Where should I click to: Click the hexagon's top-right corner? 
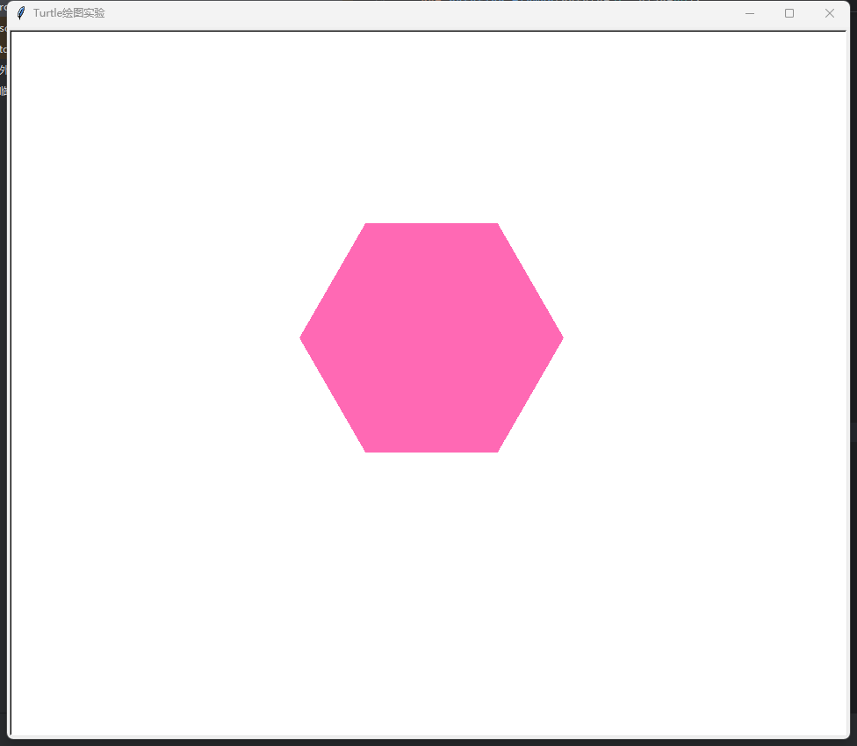[496, 226]
